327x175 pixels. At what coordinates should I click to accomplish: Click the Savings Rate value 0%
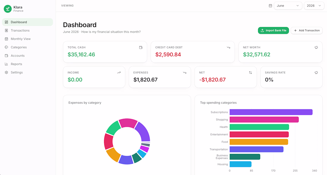click(x=269, y=80)
